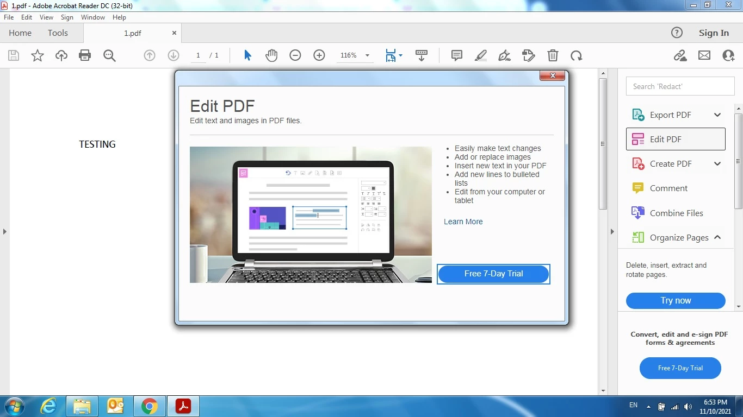Screen dimensions: 743x417
Task: Go to next page arrow
Action: 174,55
